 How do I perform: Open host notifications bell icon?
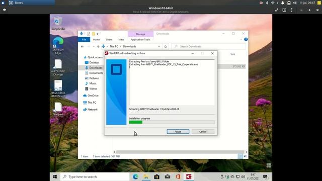(x=283, y=3)
